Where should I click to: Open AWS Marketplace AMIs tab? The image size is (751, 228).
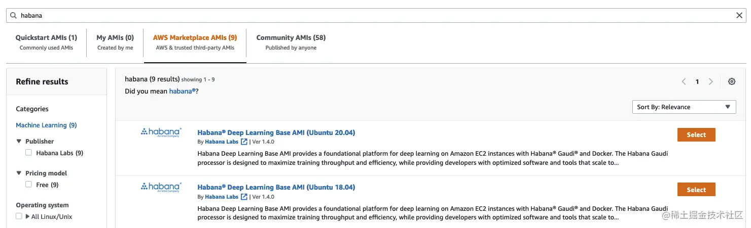195,42
